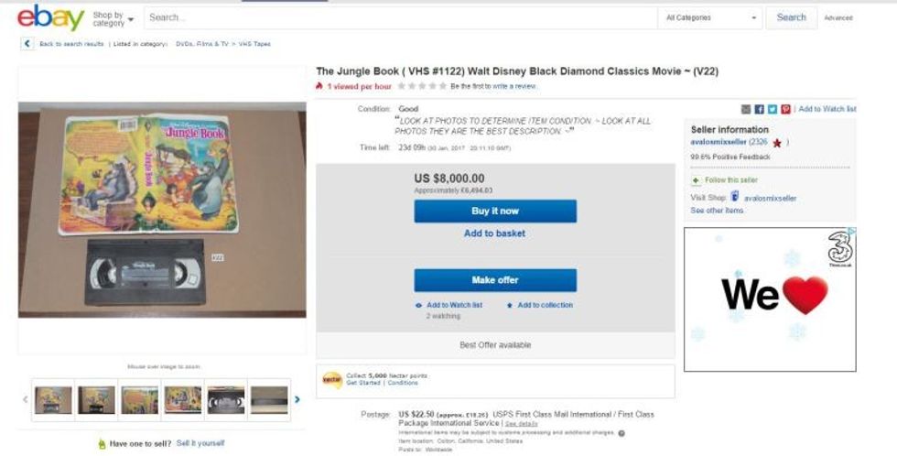897x456 pixels.
Task: Open the Shop by category dropdown
Action: pos(113,18)
